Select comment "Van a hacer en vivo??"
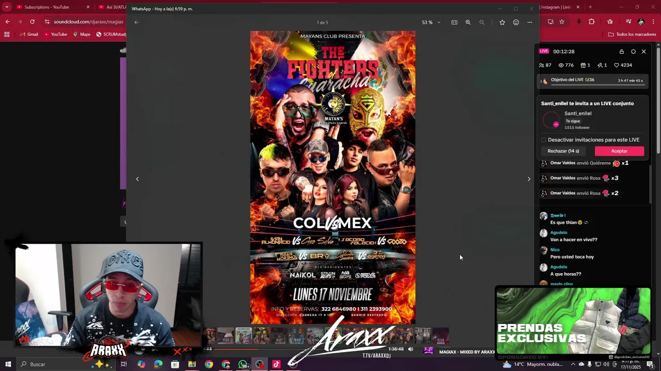This screenshot has width=661, height=371. point(574,240)
